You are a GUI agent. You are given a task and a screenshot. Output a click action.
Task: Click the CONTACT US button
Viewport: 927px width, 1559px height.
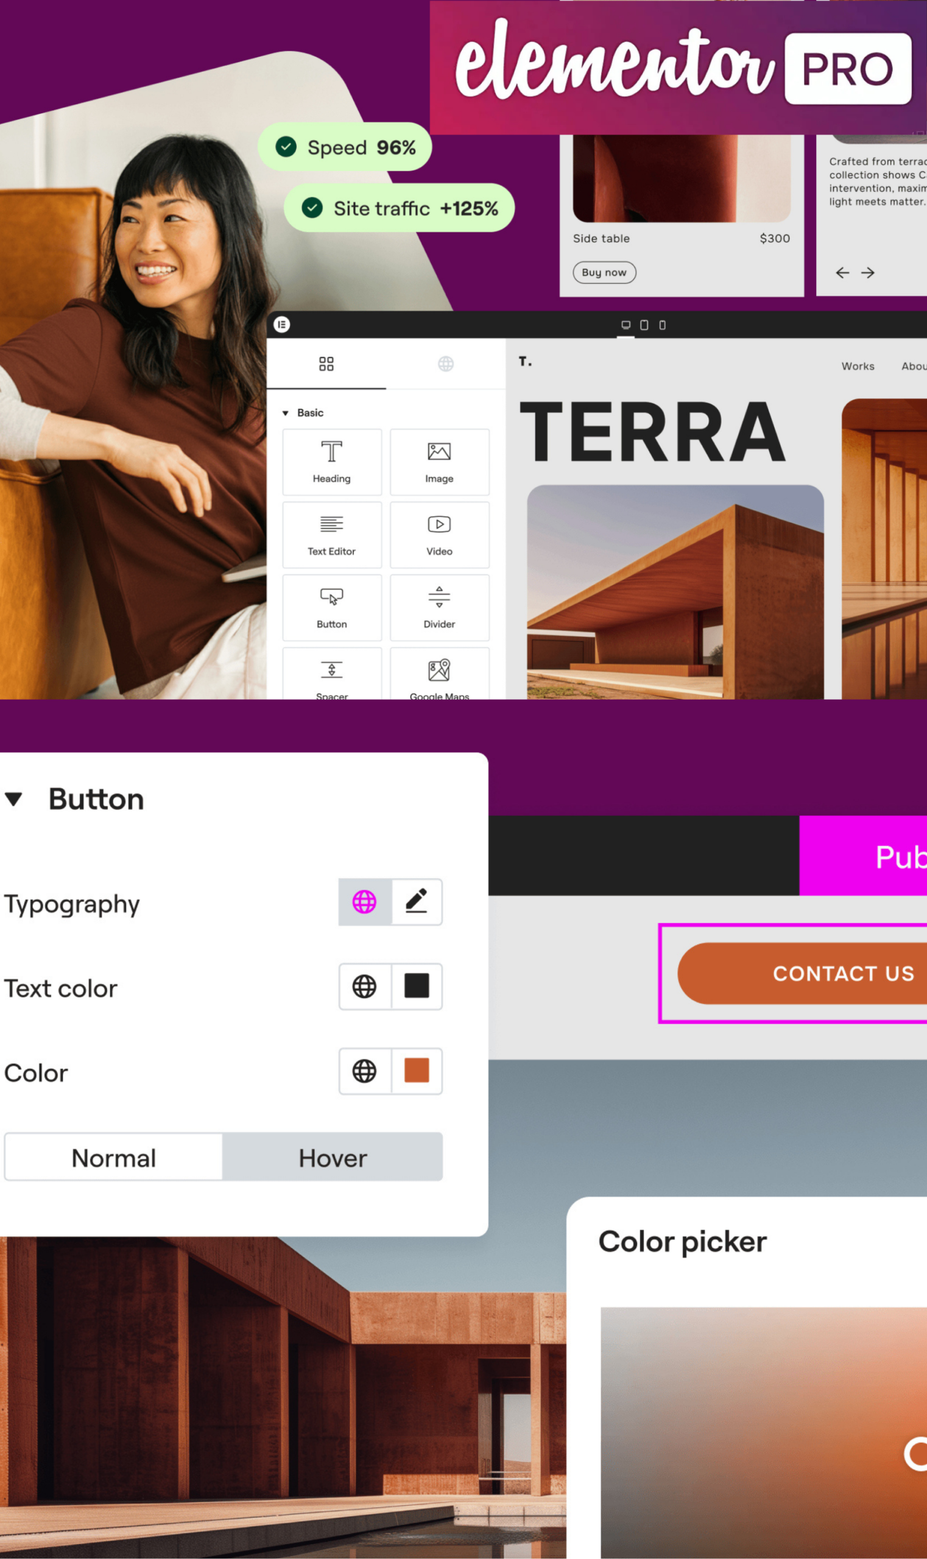point(803,974)
